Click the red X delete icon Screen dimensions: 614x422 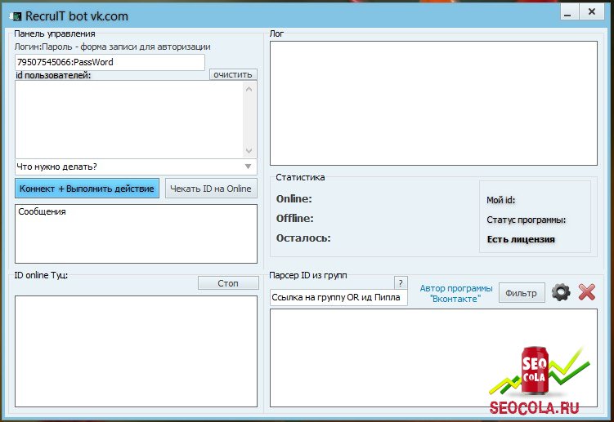coord(586,292)
